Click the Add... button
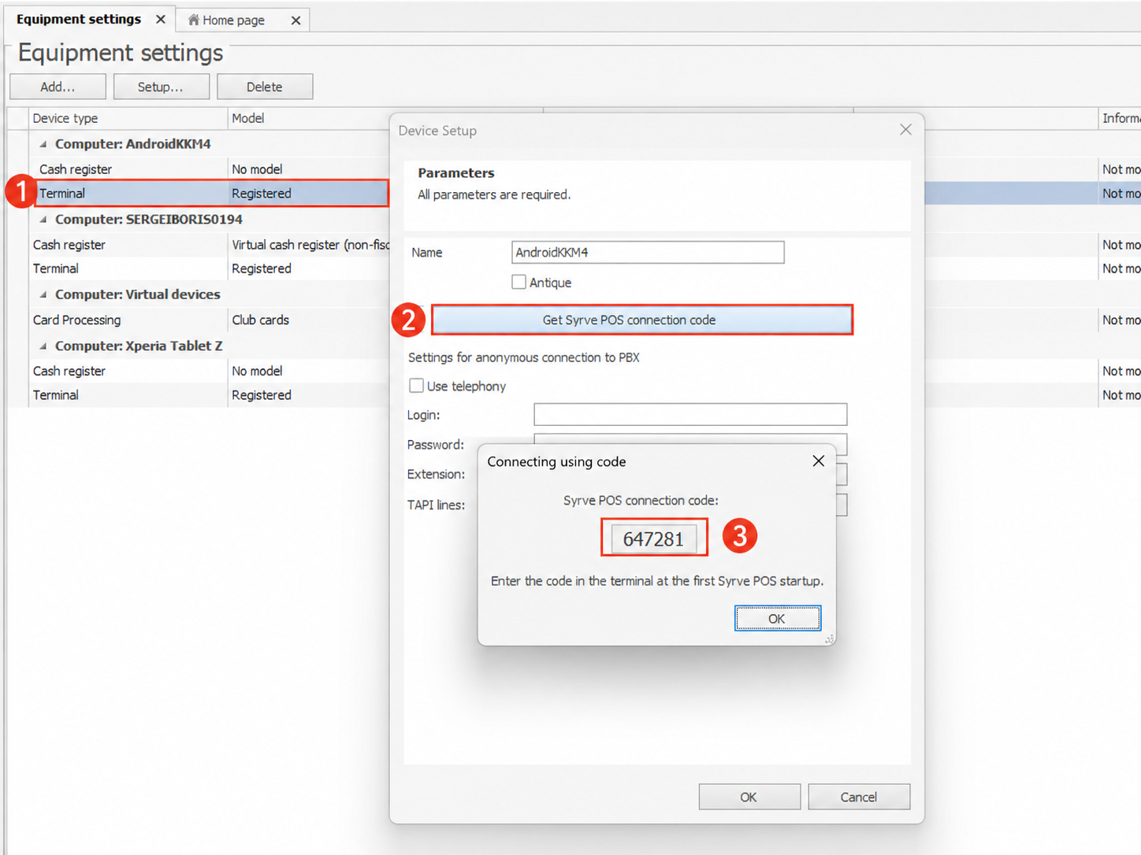 (x=58, y=87)
